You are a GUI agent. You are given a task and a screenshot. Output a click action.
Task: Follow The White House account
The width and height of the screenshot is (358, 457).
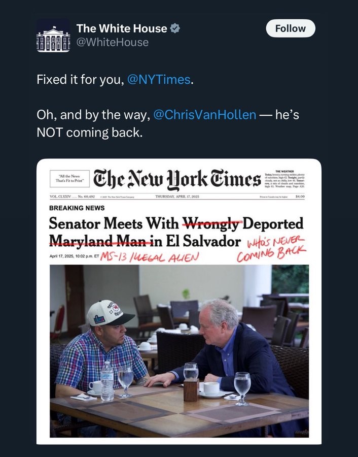291,28
